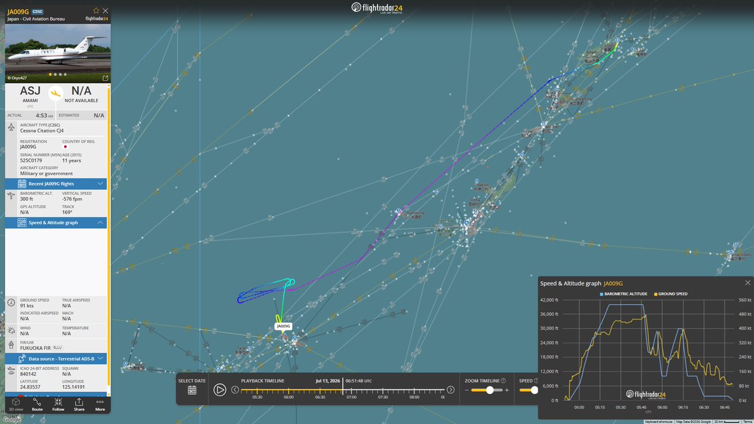Viewport: 754px width, 424px height.
Task: Click the barometric altitude icon
Action: pos(11,195)
